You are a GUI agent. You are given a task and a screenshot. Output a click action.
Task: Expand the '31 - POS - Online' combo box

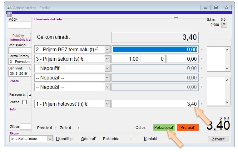pyautogui.click(x=50, y=139)
